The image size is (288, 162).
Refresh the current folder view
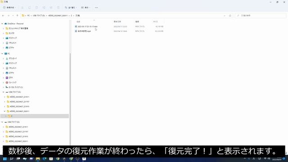coord(230,16)
